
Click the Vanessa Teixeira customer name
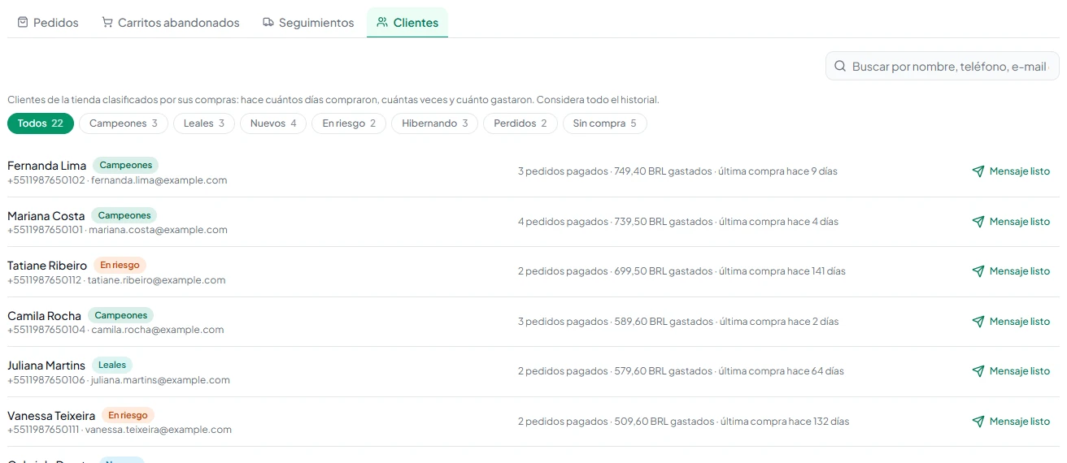51,416
